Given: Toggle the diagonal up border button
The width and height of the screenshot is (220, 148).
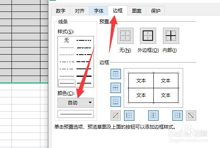Looking at the screenshot, I should click(116, 116).
